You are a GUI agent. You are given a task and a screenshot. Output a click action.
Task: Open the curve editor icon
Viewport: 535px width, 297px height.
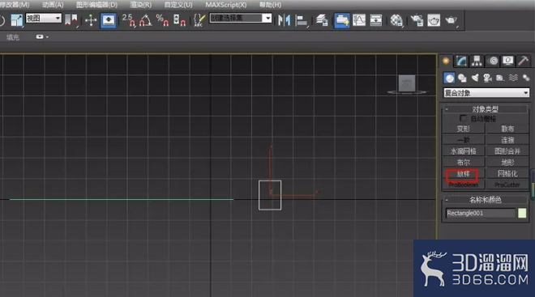pyautogui.click(x=359, y=20)
